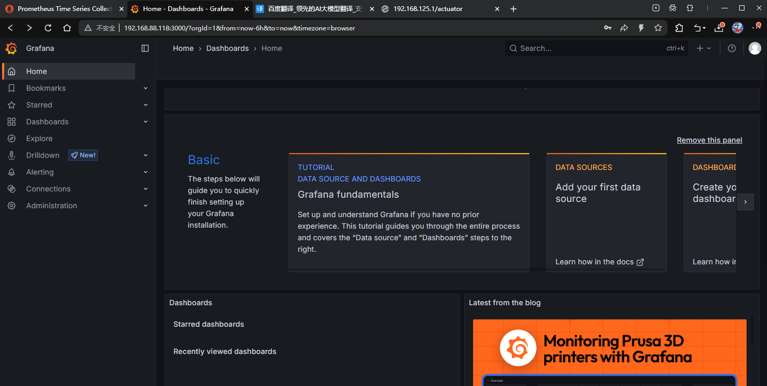Click the browser home icon
Viewport: 767px width, 386px height.
coord(67,28)
